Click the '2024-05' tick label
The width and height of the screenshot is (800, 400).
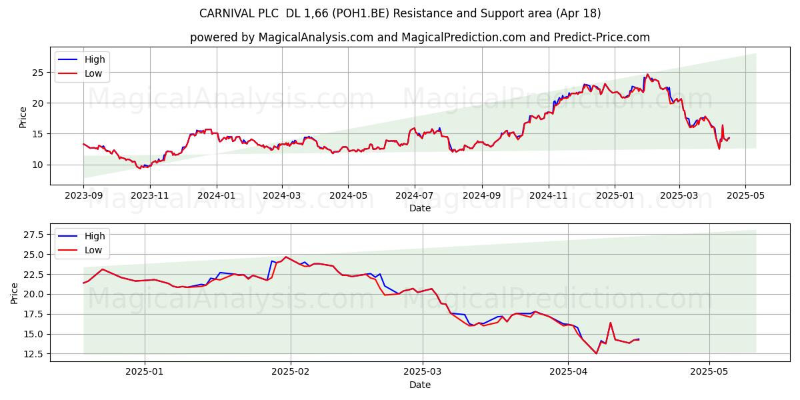(347, 196)
